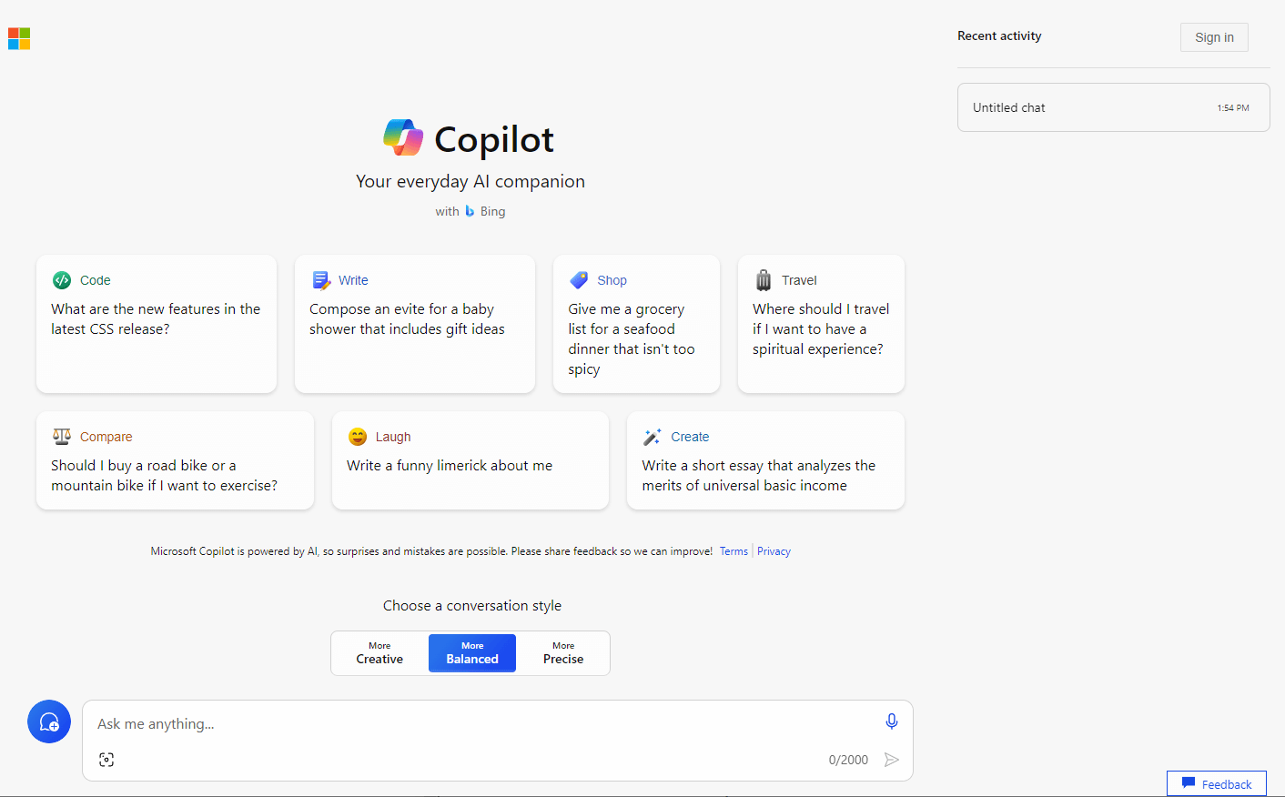Image resolution: width=1285 pixels, height=797 pixels.
Task: Click the Bing logo icon
Action: (470, 211)
